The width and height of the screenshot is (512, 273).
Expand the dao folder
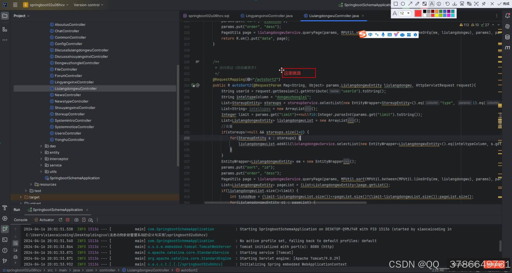coord(41,146)
